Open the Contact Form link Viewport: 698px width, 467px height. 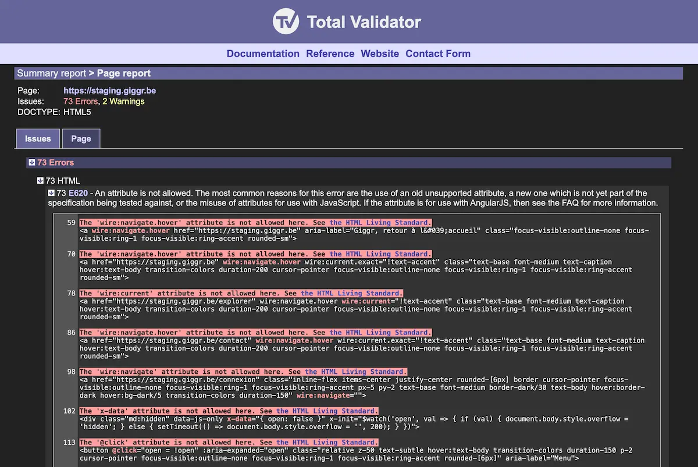coord(438,54)
